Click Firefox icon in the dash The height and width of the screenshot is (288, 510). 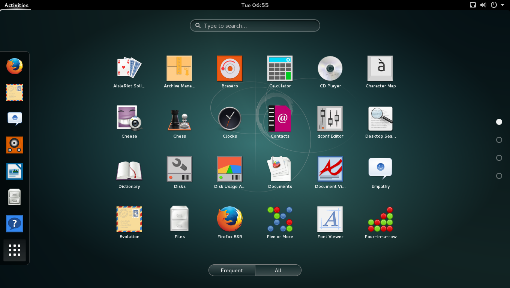[x=15, y=66]
